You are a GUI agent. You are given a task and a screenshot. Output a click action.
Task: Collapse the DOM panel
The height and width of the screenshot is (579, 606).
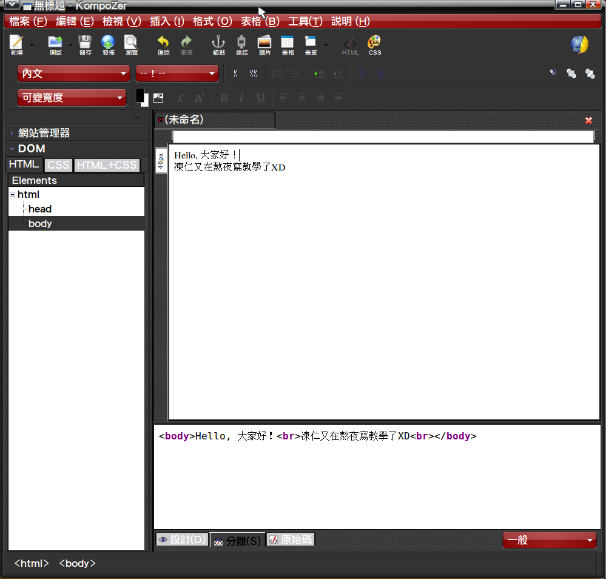(x=12, y=149)
